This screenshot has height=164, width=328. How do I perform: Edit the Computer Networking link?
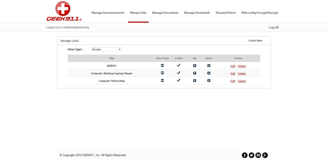click(x=233, y=81)
